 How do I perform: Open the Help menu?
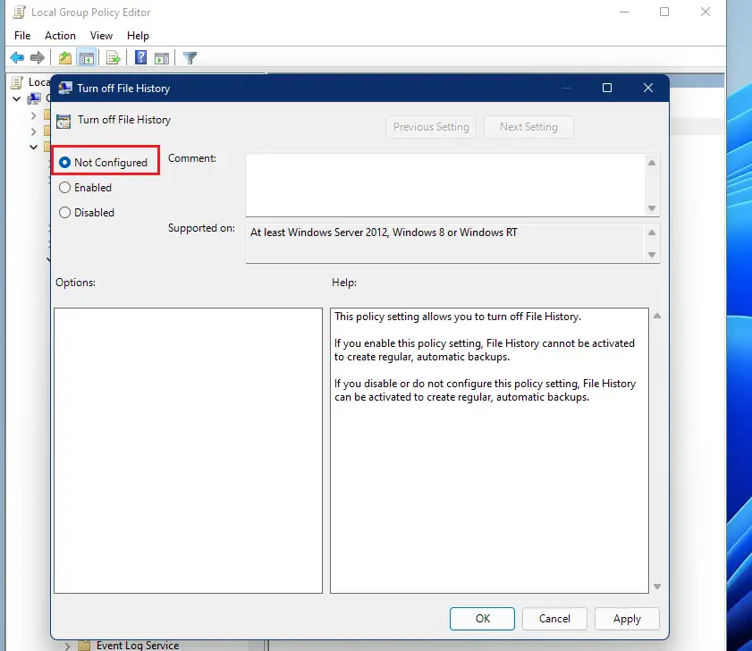click(x=138, y=36)
